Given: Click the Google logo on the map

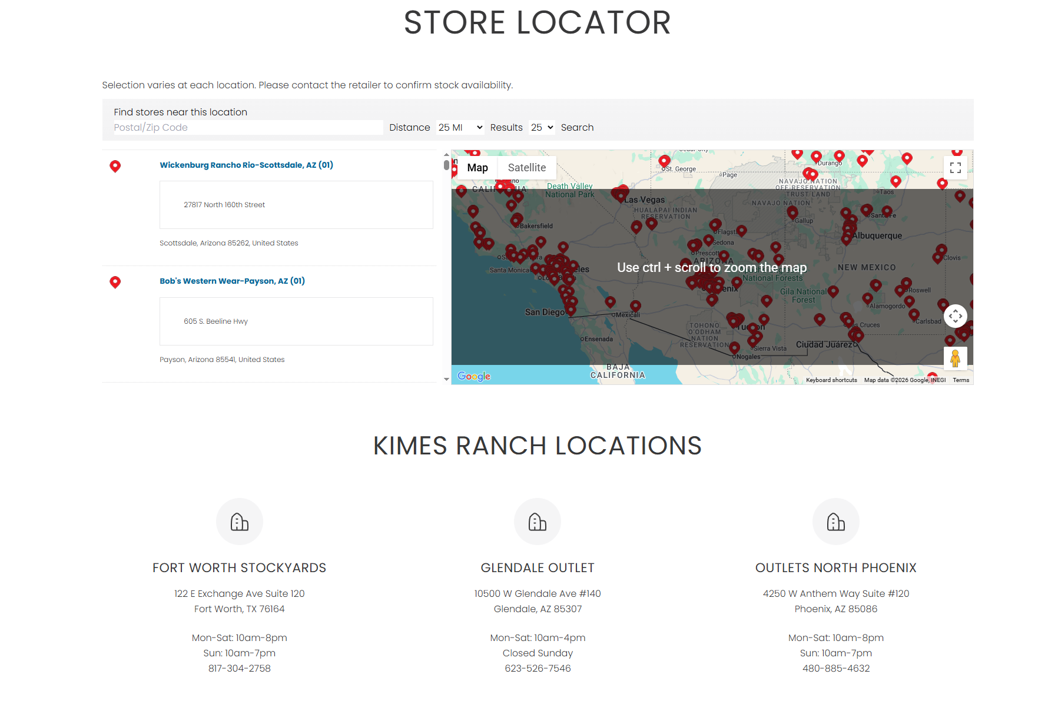Looking at the screenshot, I should (x=474, y=376).
